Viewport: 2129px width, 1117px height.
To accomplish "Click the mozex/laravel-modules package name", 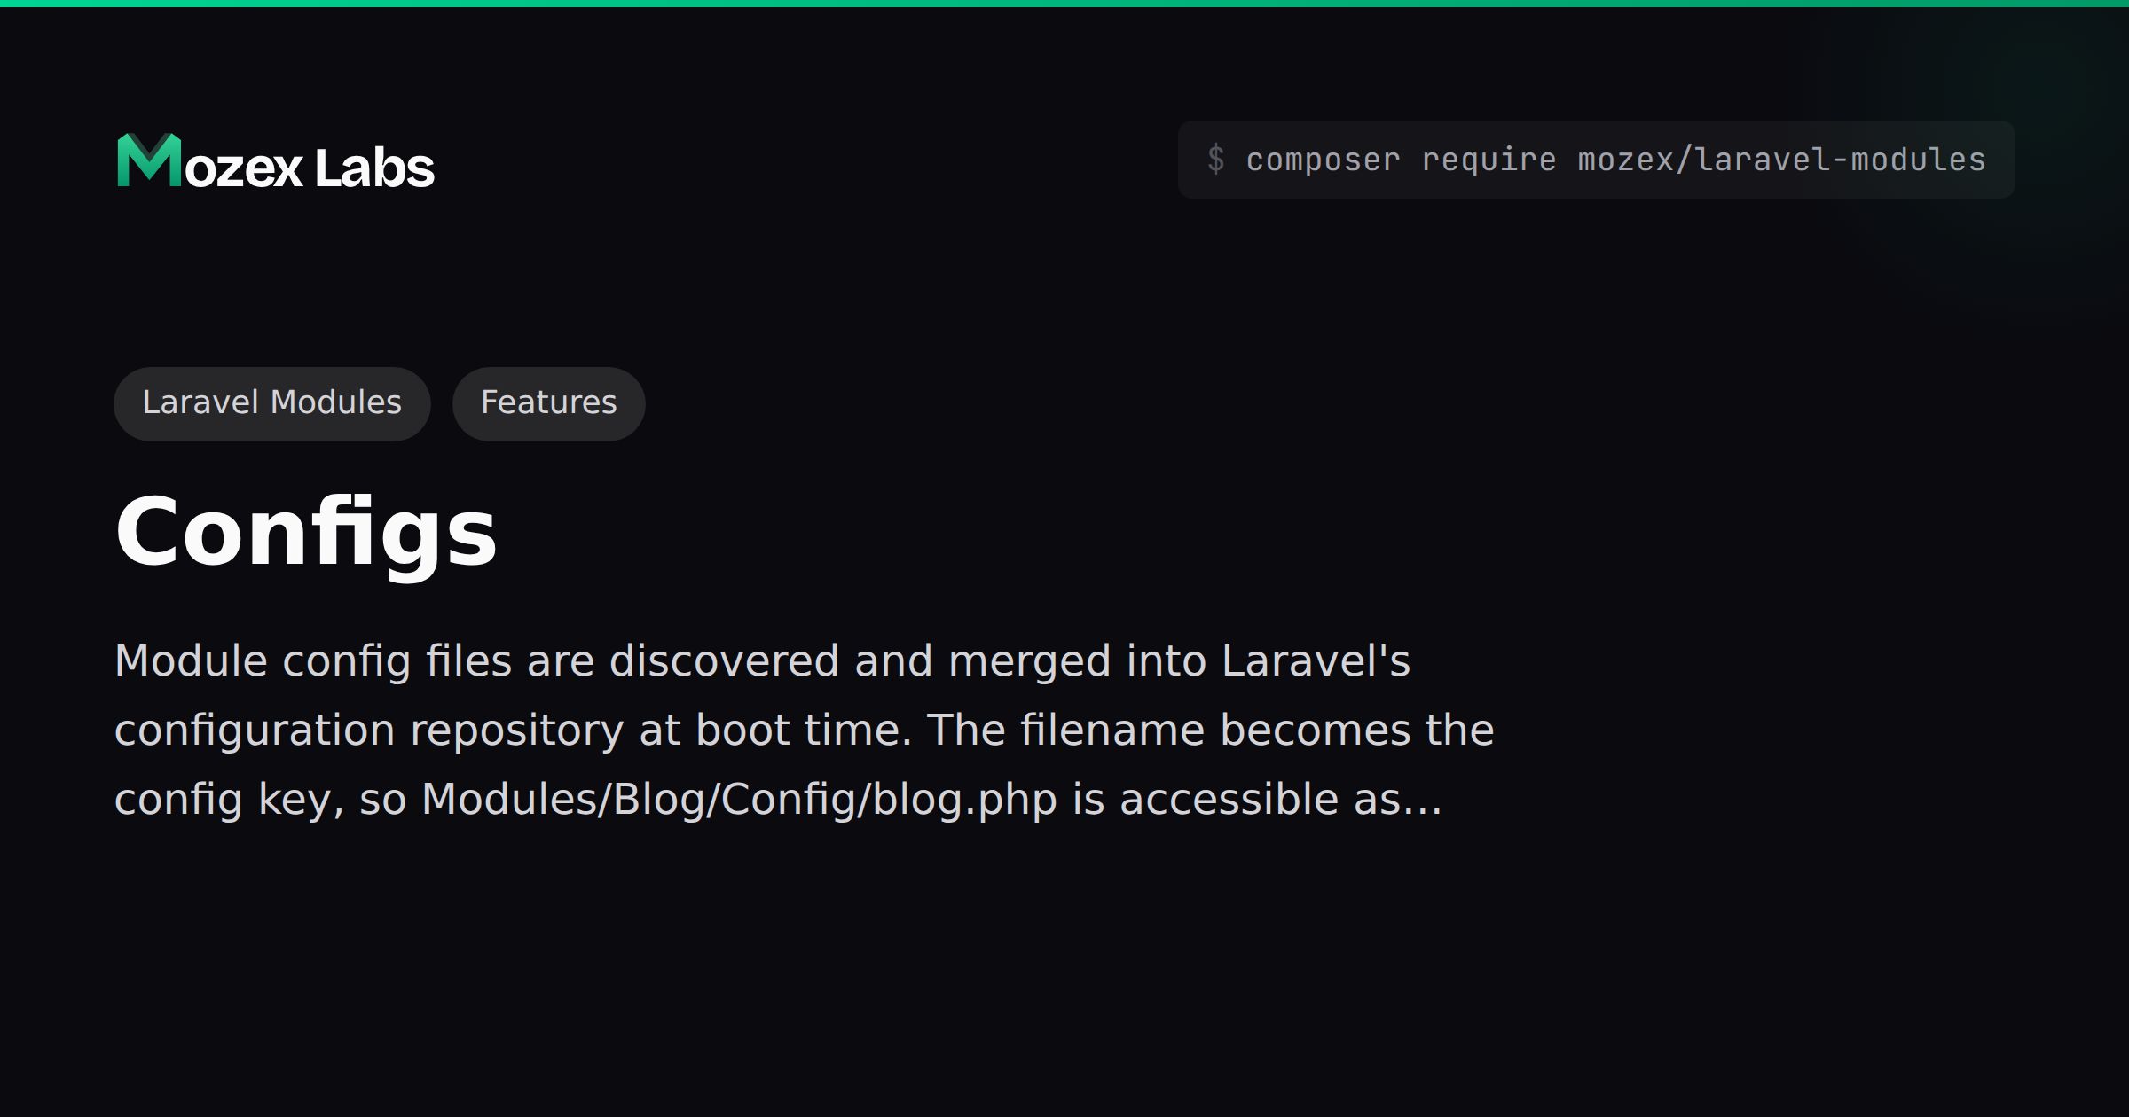I will pyautogui.click(x=1782, y=160).
